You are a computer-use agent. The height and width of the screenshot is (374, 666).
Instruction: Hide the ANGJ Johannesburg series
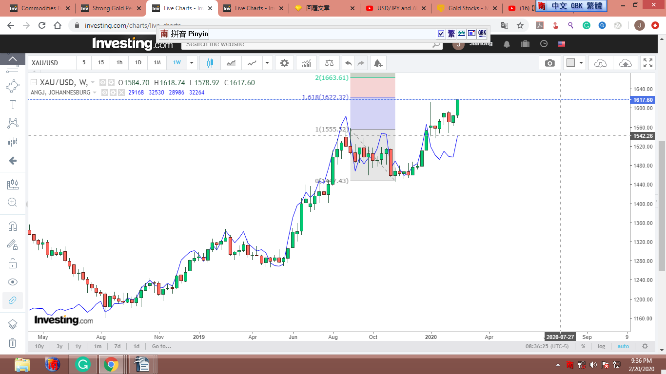[104, 93]
